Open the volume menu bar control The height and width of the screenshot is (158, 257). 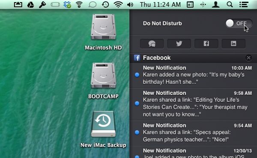tap(130, 5)
